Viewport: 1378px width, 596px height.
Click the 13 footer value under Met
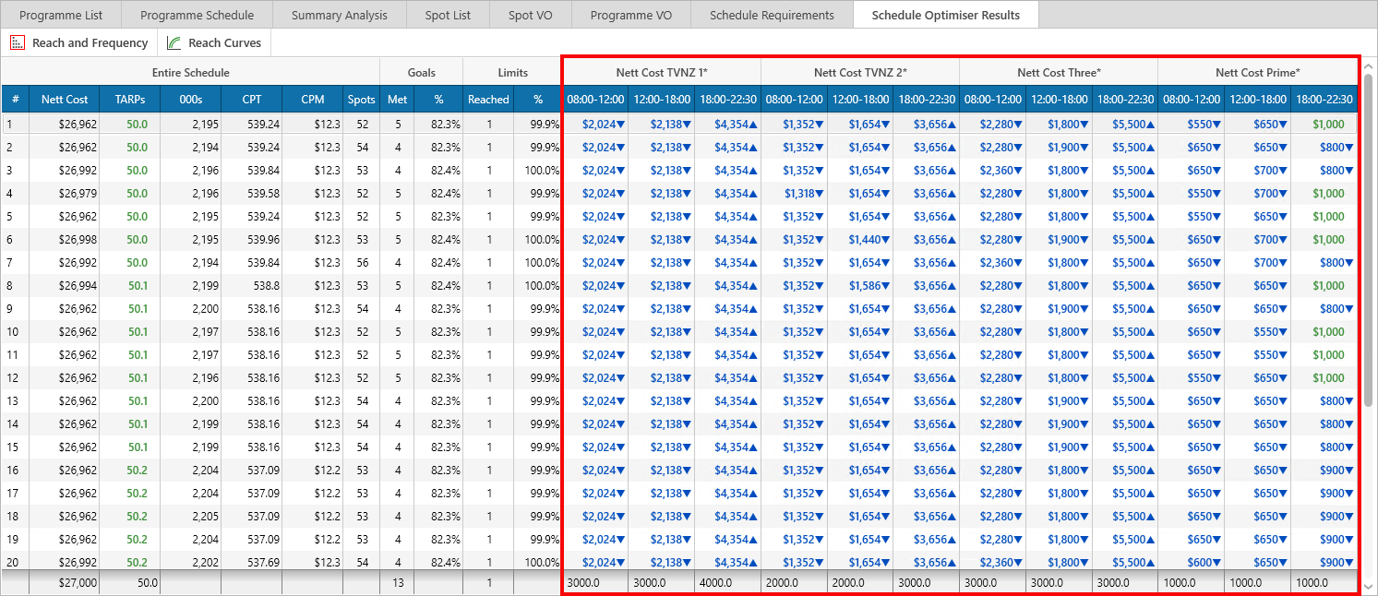click(397, 583)
